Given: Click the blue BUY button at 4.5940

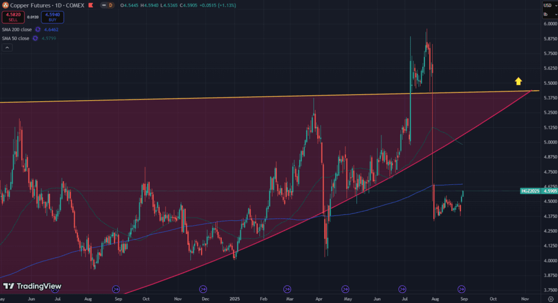Looking at the screenshot, I should tap(52, 17).
